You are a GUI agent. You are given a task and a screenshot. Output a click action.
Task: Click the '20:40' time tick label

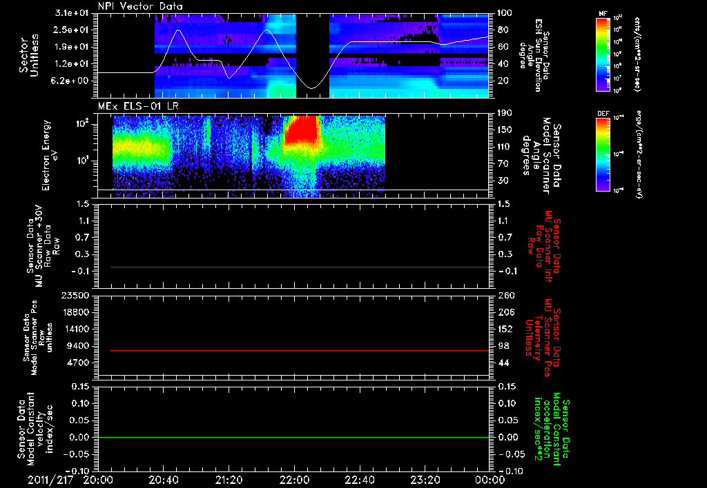click(x=163, y=480)
